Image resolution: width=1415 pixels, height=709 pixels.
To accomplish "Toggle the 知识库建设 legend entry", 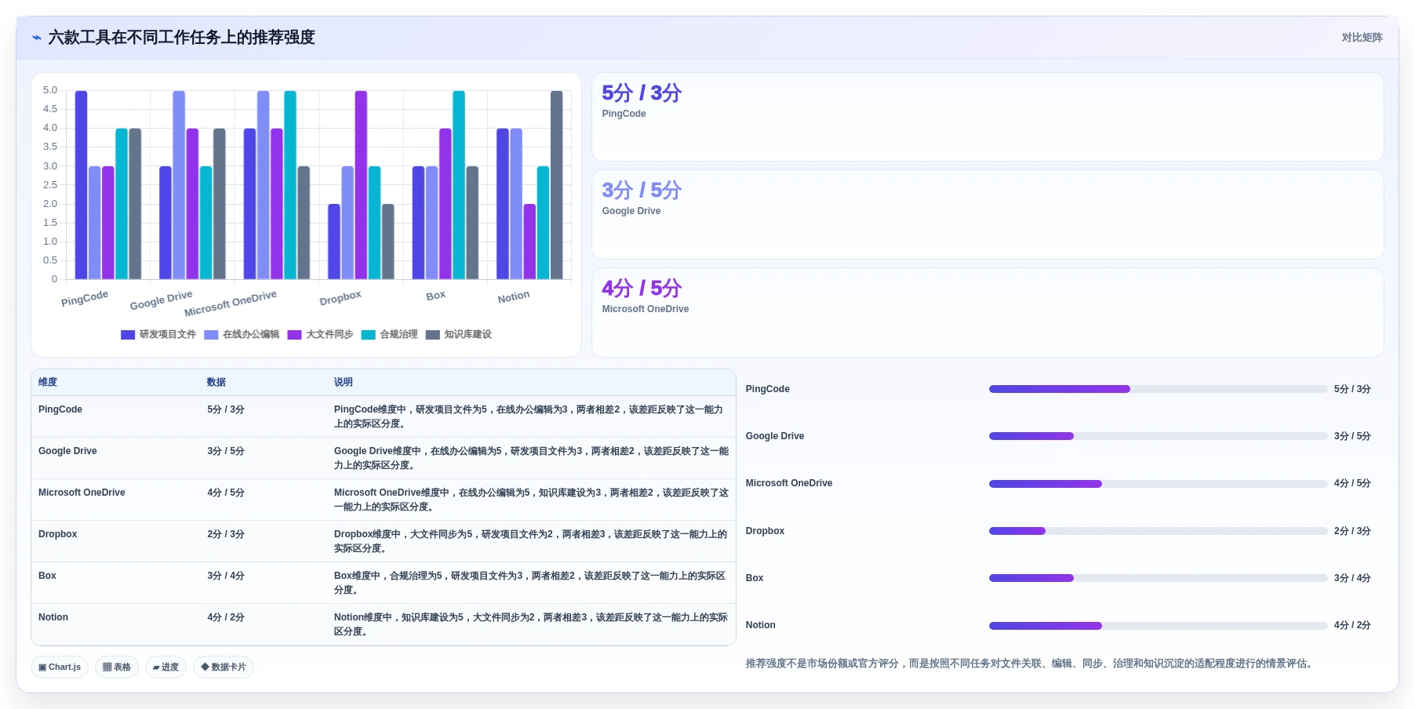I will [x=458, y=335].
